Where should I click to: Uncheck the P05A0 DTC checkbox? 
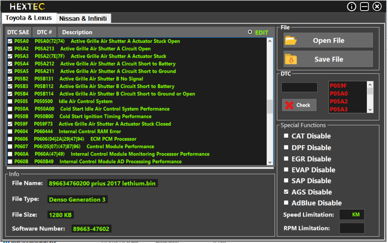coord(10,41)
